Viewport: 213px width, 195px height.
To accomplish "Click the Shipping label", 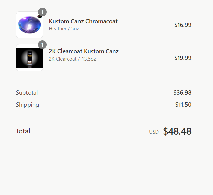I will pos(28,105).
